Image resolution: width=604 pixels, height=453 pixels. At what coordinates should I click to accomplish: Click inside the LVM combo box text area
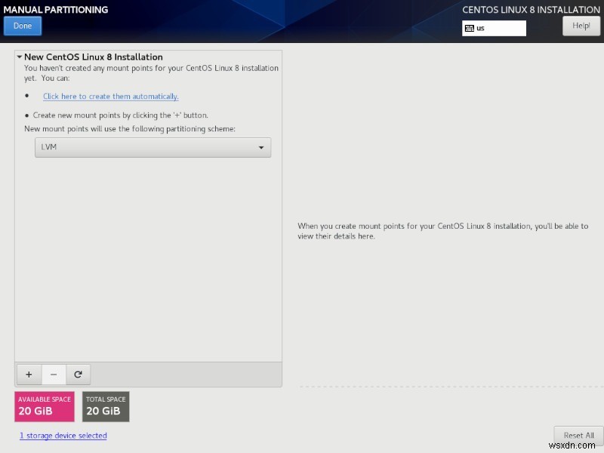113,147
